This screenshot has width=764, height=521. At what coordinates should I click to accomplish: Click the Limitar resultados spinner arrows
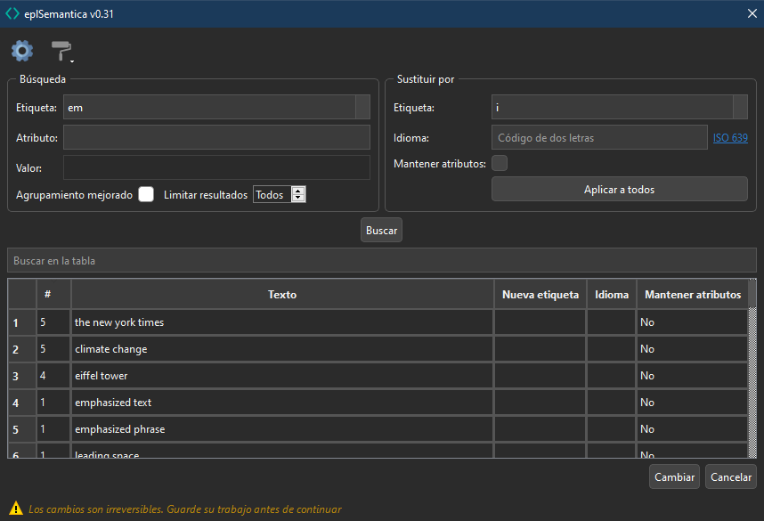[x=298, y=194]
